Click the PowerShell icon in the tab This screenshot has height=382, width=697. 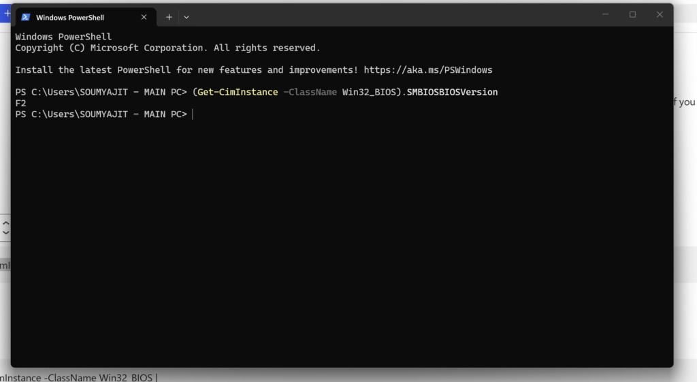coord(26,17)
